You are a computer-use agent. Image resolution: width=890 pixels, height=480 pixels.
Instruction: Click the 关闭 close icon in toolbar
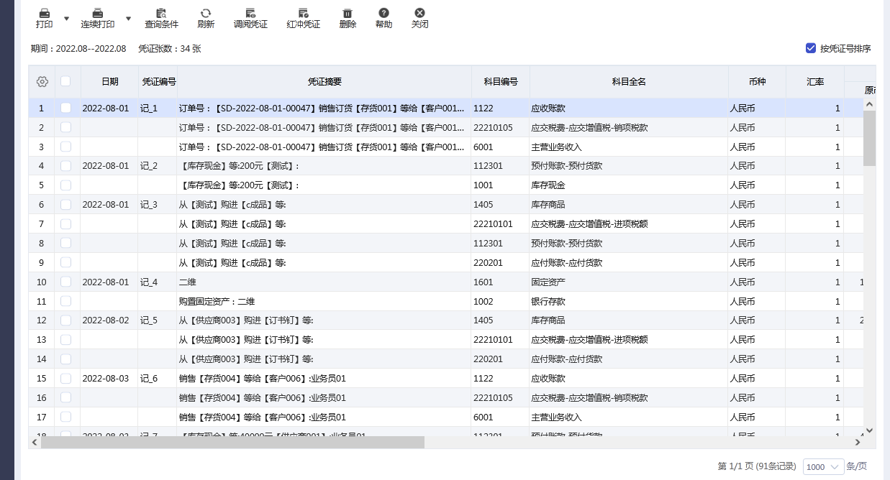point(419,14)
